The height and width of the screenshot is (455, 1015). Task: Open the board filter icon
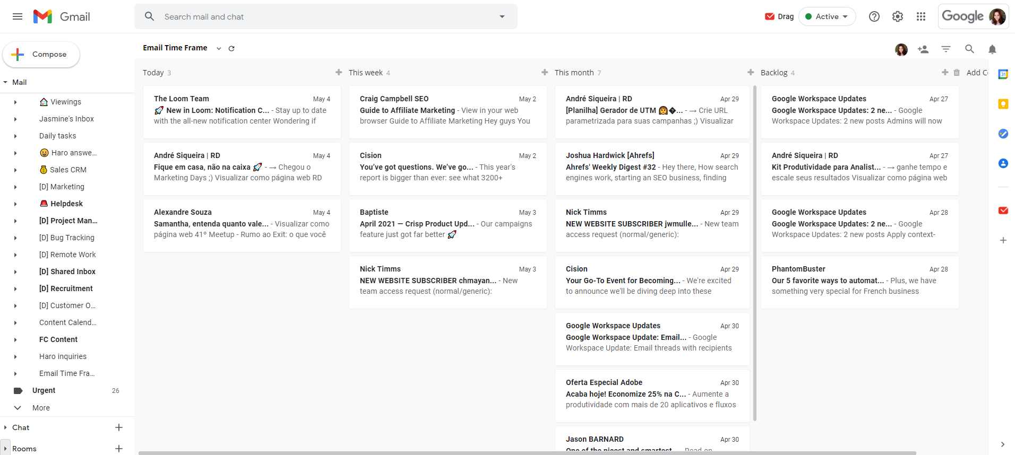pyautogui.click(x=946, y=49)
